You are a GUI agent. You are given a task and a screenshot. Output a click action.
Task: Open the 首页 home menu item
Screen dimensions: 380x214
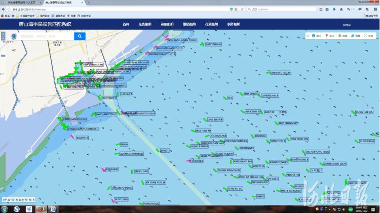pyautogui.click(x=126, y=24)
